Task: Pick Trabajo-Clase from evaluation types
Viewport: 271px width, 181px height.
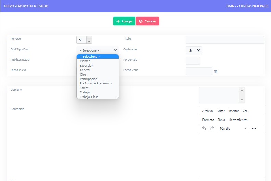Action: point(89,97)
